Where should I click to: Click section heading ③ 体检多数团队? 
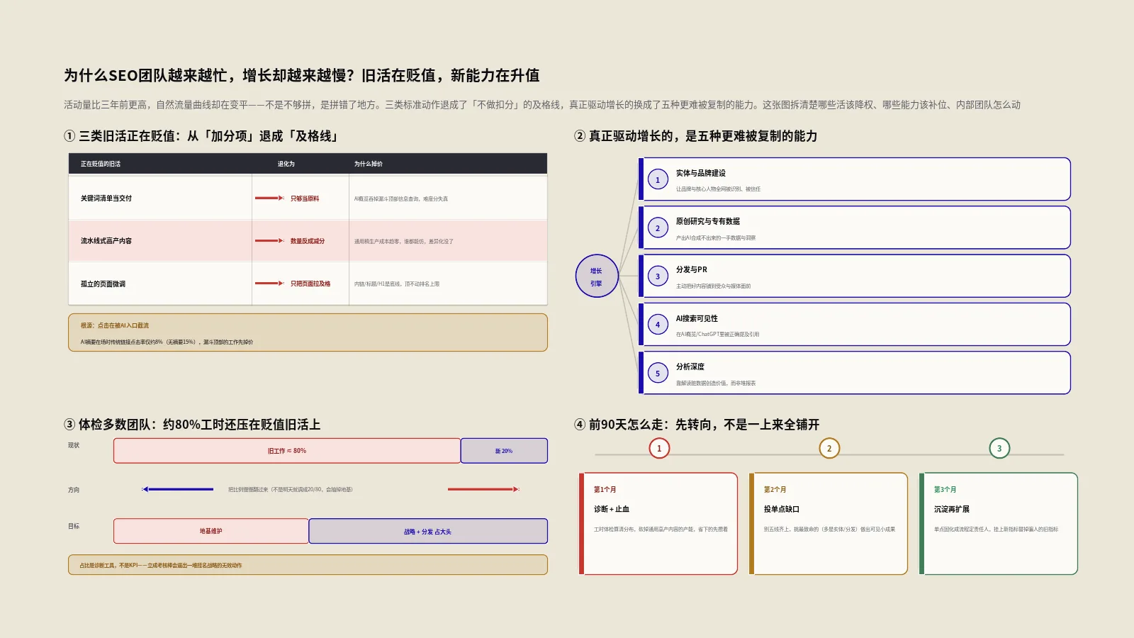pyautogui.click(x=192, y=425)
